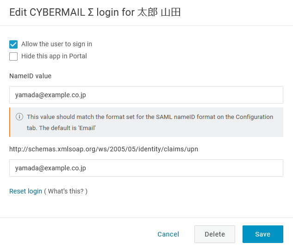293x249 pixels.
Task: Focus the NameID value input field
Action: coord(146,95)
